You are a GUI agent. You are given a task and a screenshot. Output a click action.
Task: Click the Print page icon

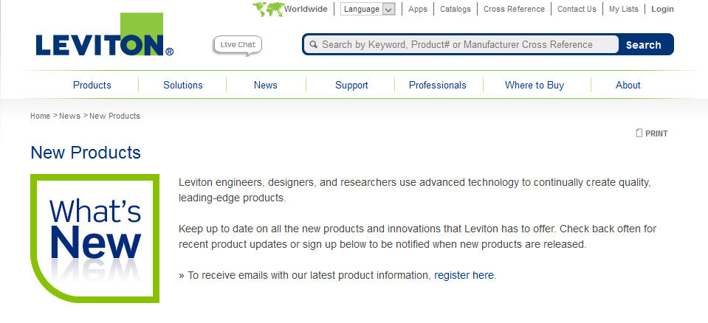coord(640,133)
